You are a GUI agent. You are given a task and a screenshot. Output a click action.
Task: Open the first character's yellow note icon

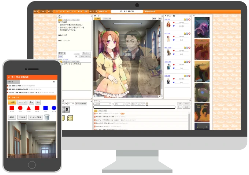click(185, 19)
